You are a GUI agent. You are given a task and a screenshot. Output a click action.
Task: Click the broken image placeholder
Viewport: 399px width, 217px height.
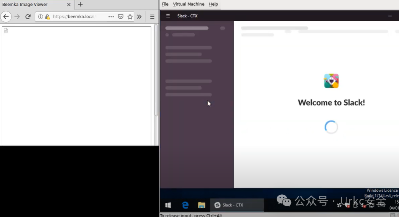click(6, 31)
